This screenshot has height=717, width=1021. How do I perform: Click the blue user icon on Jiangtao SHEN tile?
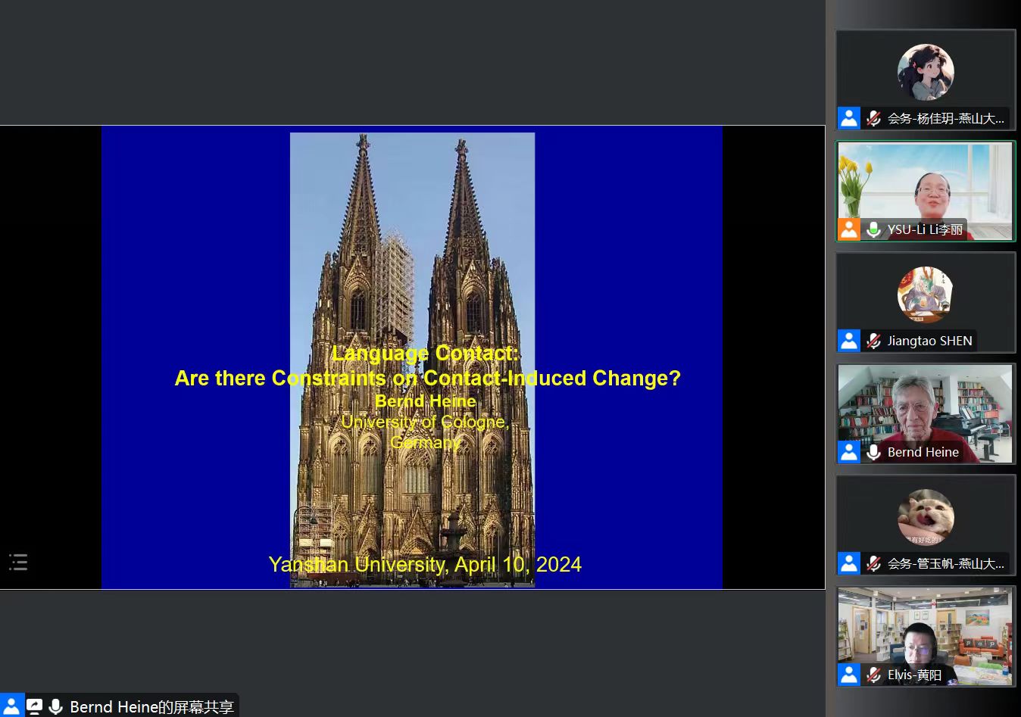(849, 341)
